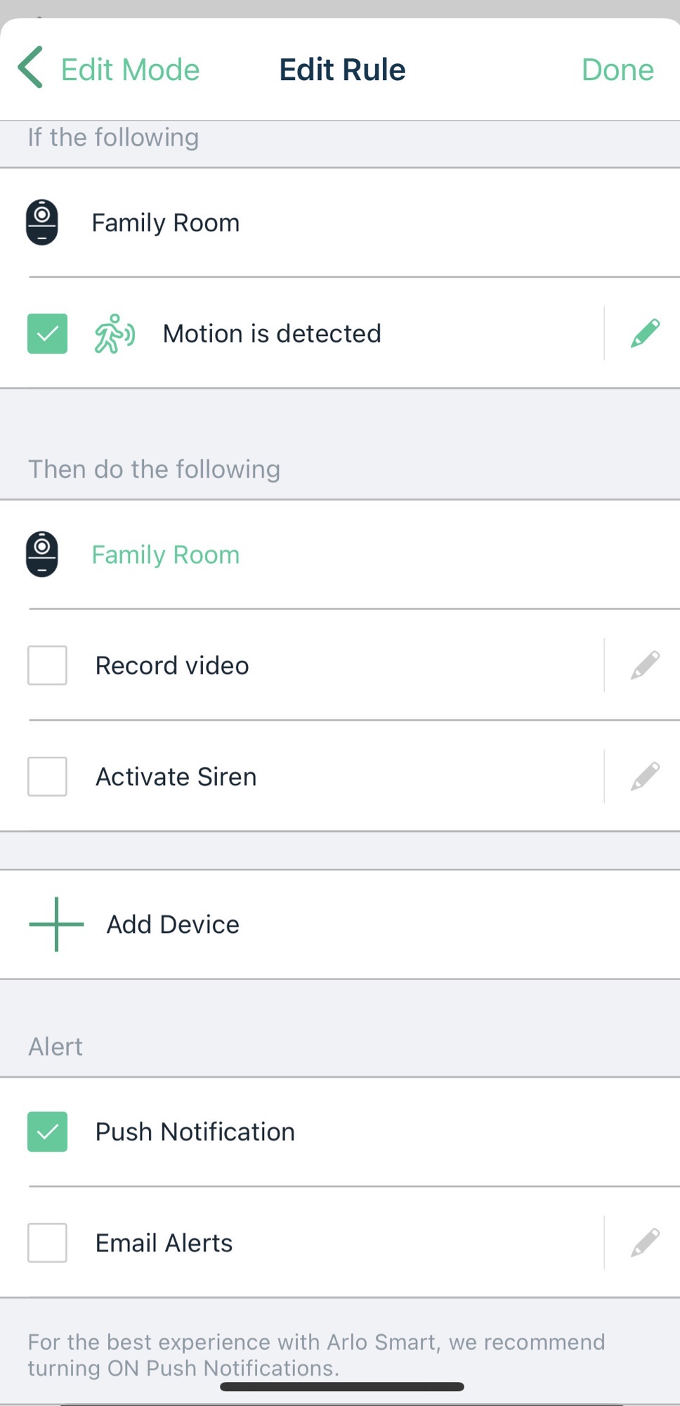The width and height of the screenshot is (680, 1406).
Task: Tap Family Room trigger device row
Action: coord(166,223)
